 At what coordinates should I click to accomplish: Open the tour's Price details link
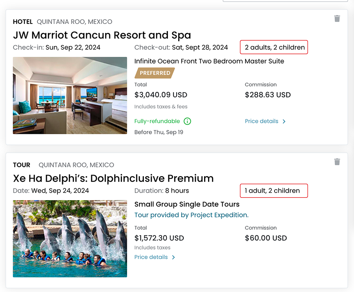[x=151, y=257]
